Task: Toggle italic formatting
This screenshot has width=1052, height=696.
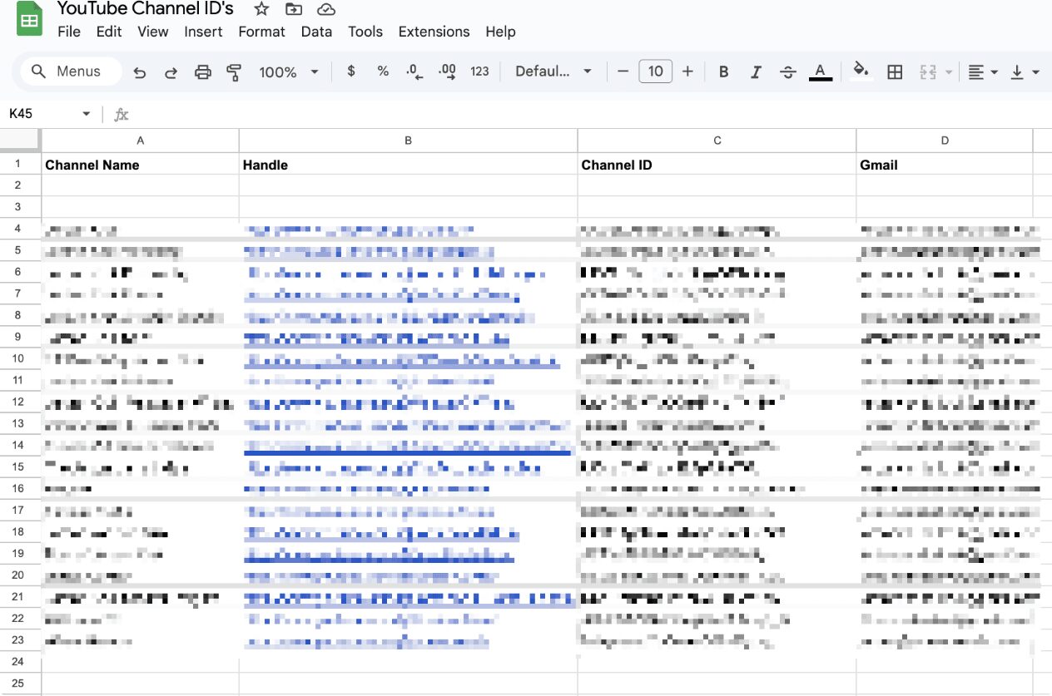Action: (x=756, y=72)
